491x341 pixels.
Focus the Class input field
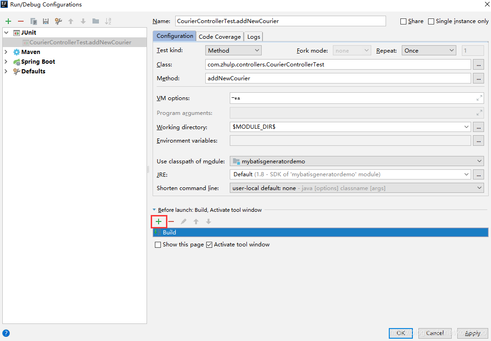click(338, 65)
